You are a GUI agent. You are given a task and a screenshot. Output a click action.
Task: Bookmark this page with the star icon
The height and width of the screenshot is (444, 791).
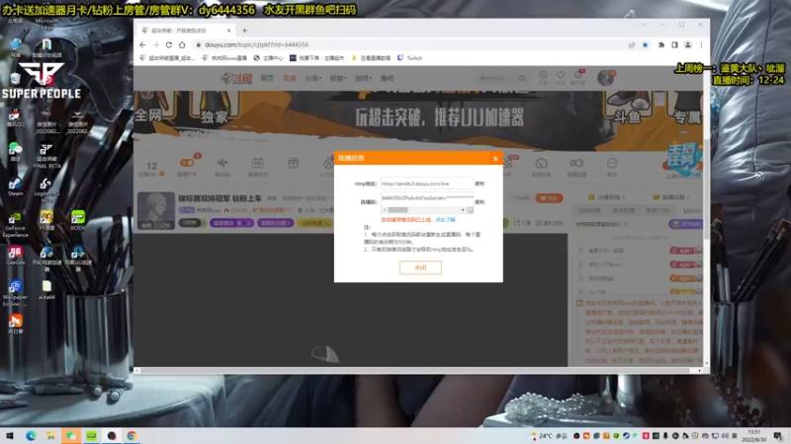646,44
